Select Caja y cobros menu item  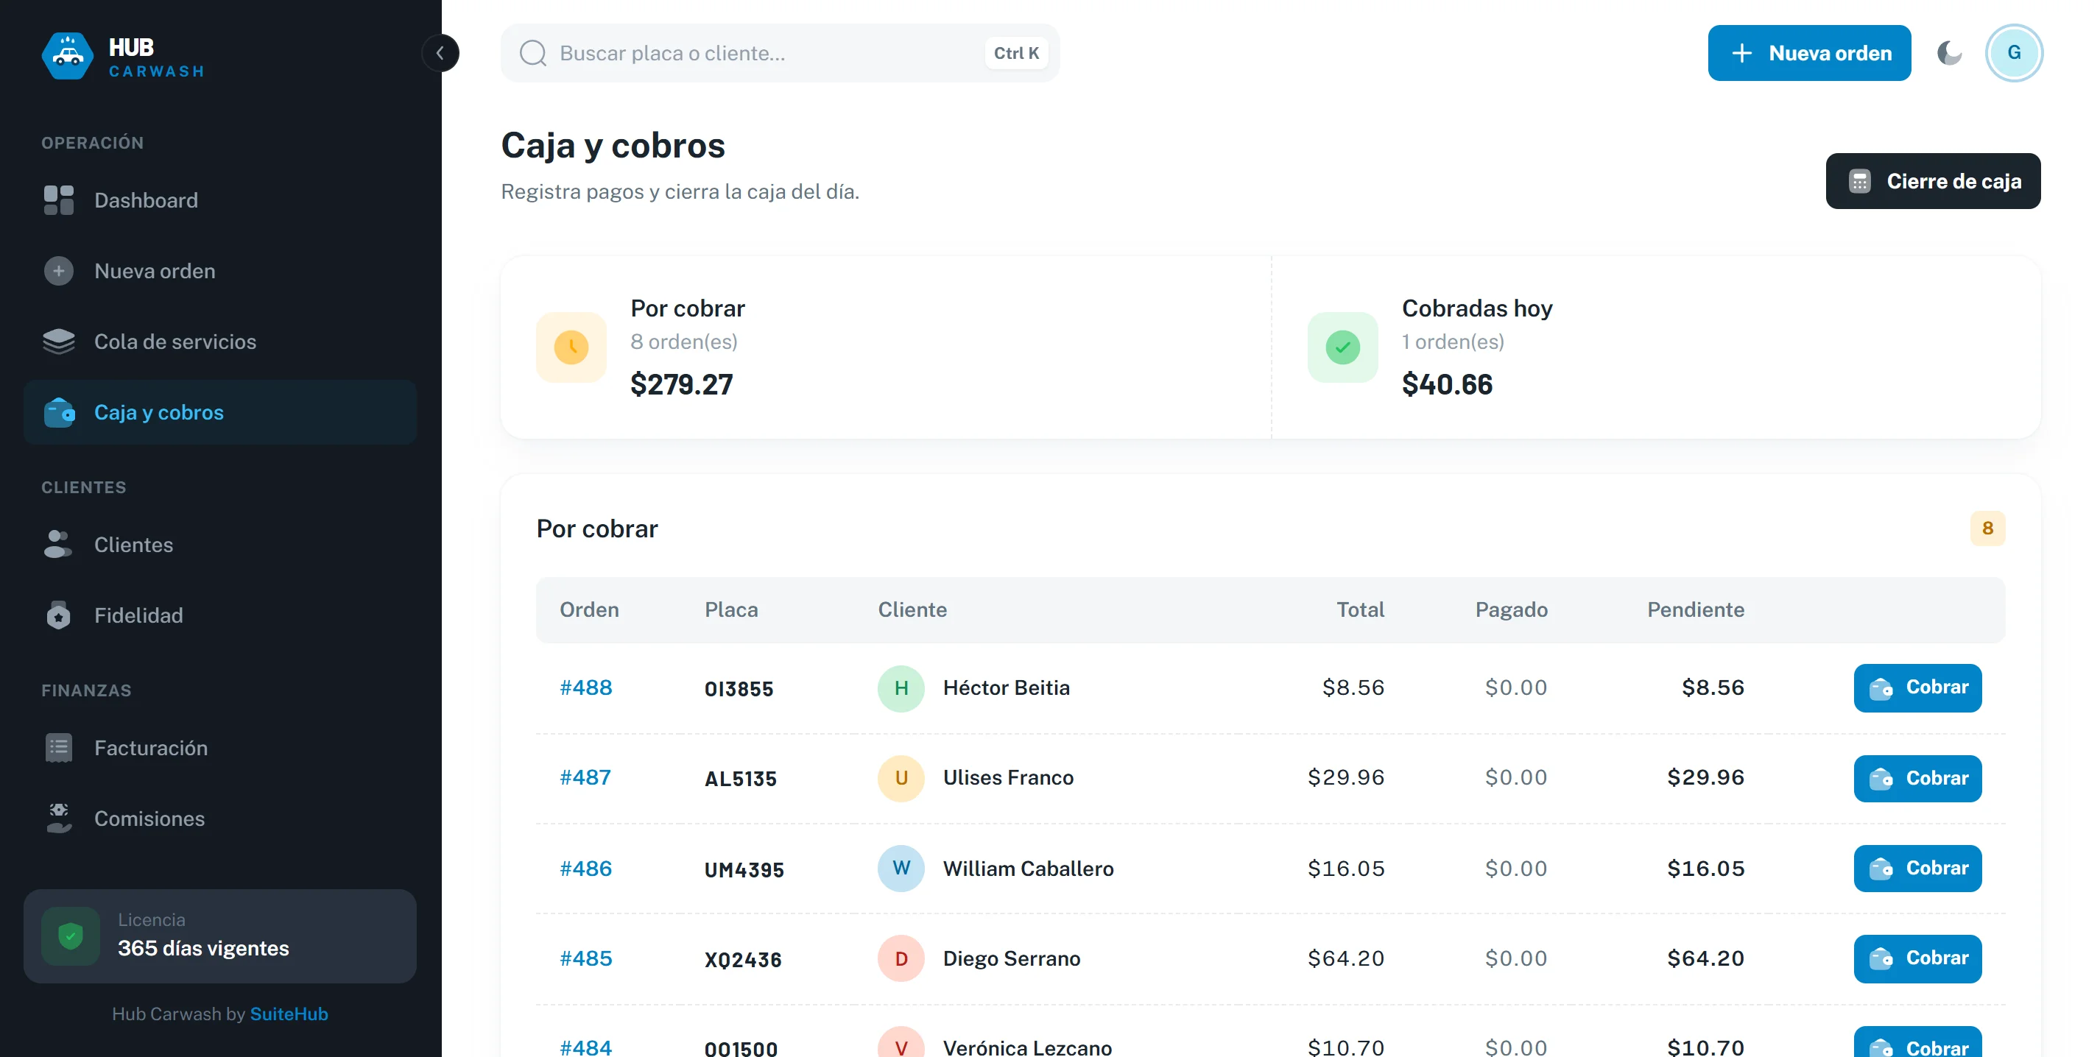click(220, 412)
